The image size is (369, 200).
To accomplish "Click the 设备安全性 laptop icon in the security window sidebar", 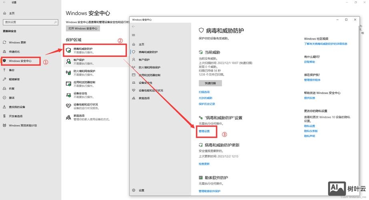I will 134,82.
